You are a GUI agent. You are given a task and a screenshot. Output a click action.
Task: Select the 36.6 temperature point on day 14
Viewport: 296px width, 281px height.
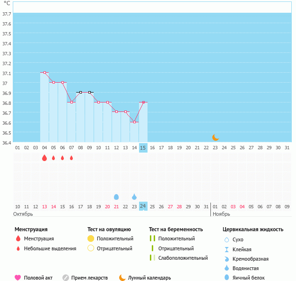click(134, 122)
